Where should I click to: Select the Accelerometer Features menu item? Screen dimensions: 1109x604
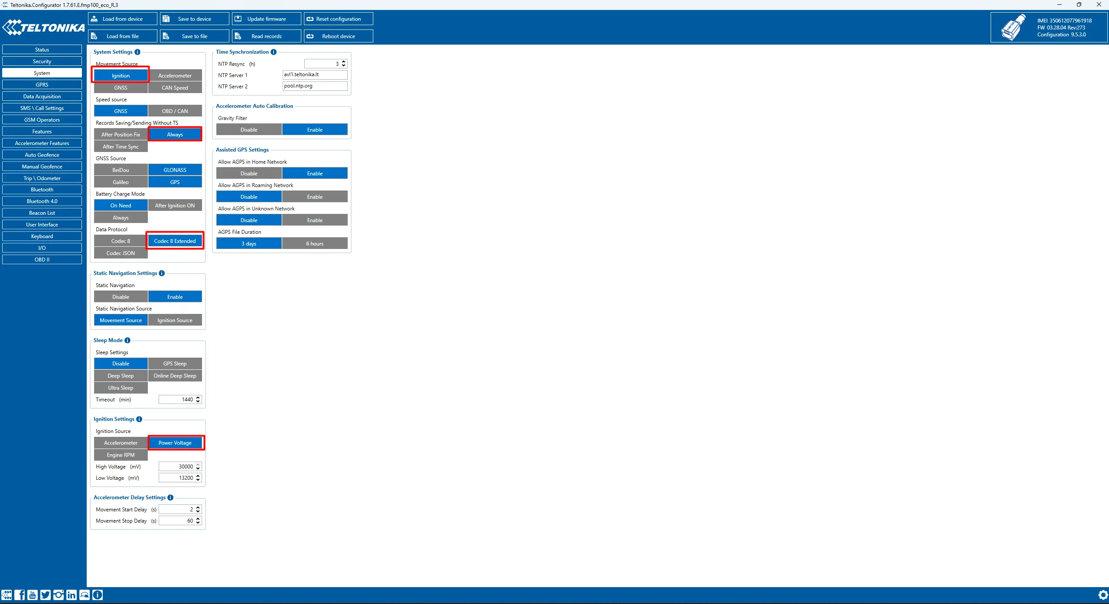tap(42, 143)
